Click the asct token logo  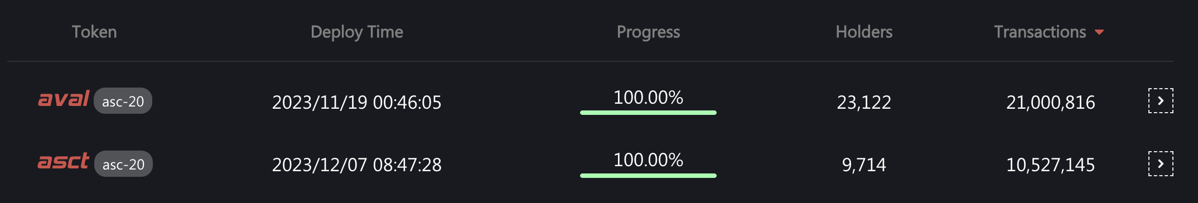coord(63,161)
